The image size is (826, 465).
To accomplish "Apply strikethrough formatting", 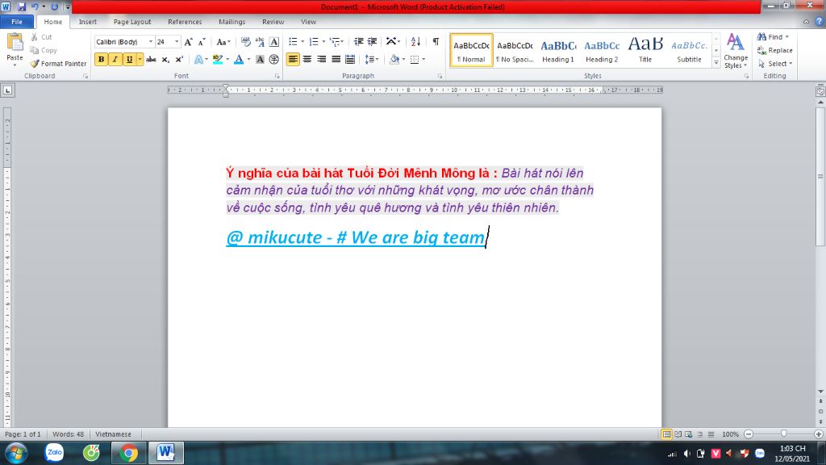I will (x=151, y=59).
